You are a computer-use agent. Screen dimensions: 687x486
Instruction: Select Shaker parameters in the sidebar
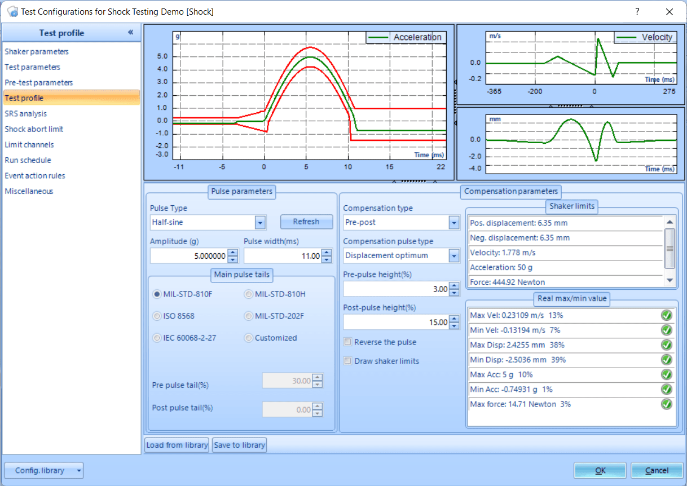[37, 51]
